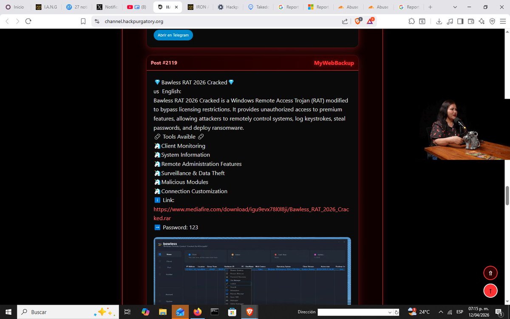
Task: Open the Leo AI sparkle icon
Action: [x=482, y=21]
